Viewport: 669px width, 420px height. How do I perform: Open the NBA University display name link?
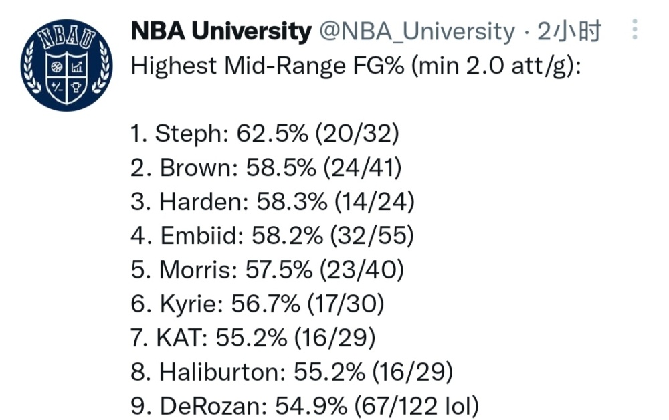point(221,31)
